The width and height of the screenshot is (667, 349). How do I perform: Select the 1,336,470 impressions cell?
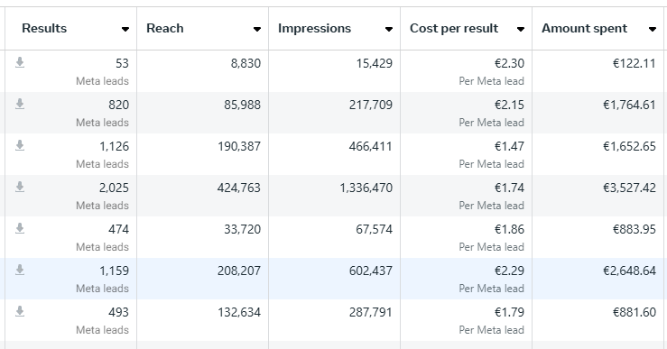coord(334,196)
